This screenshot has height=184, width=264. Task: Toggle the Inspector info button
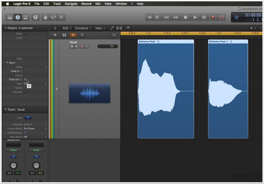18,17
